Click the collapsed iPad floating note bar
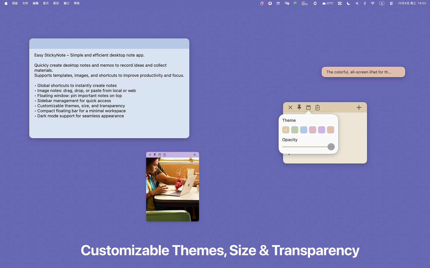Image resolution: width=430 pixels, height=268 pixels. (363, 72)
